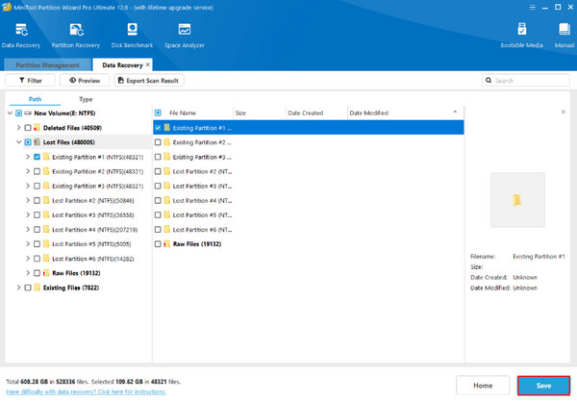This screenshot has width=577, height=402.
Task: Sort by Size column
Action: [x=240, y=113]
